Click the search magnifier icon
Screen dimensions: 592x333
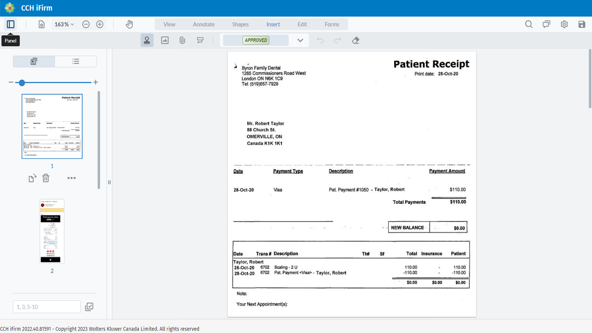pos(529,24)
